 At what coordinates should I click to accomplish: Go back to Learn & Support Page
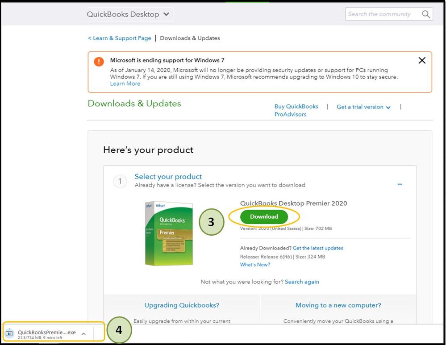[x=120, y=38]
